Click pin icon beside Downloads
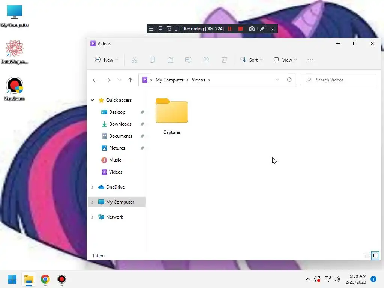384x288 pixels. click(x=142, y=124)
